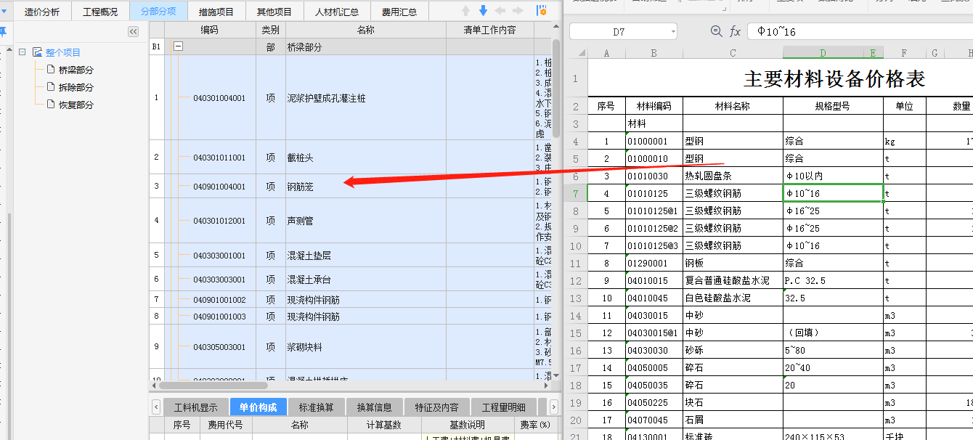Switch to 造价分析 tab
Image resolution: width=973 pixels, height=440 pixels.
click(42, 12)
